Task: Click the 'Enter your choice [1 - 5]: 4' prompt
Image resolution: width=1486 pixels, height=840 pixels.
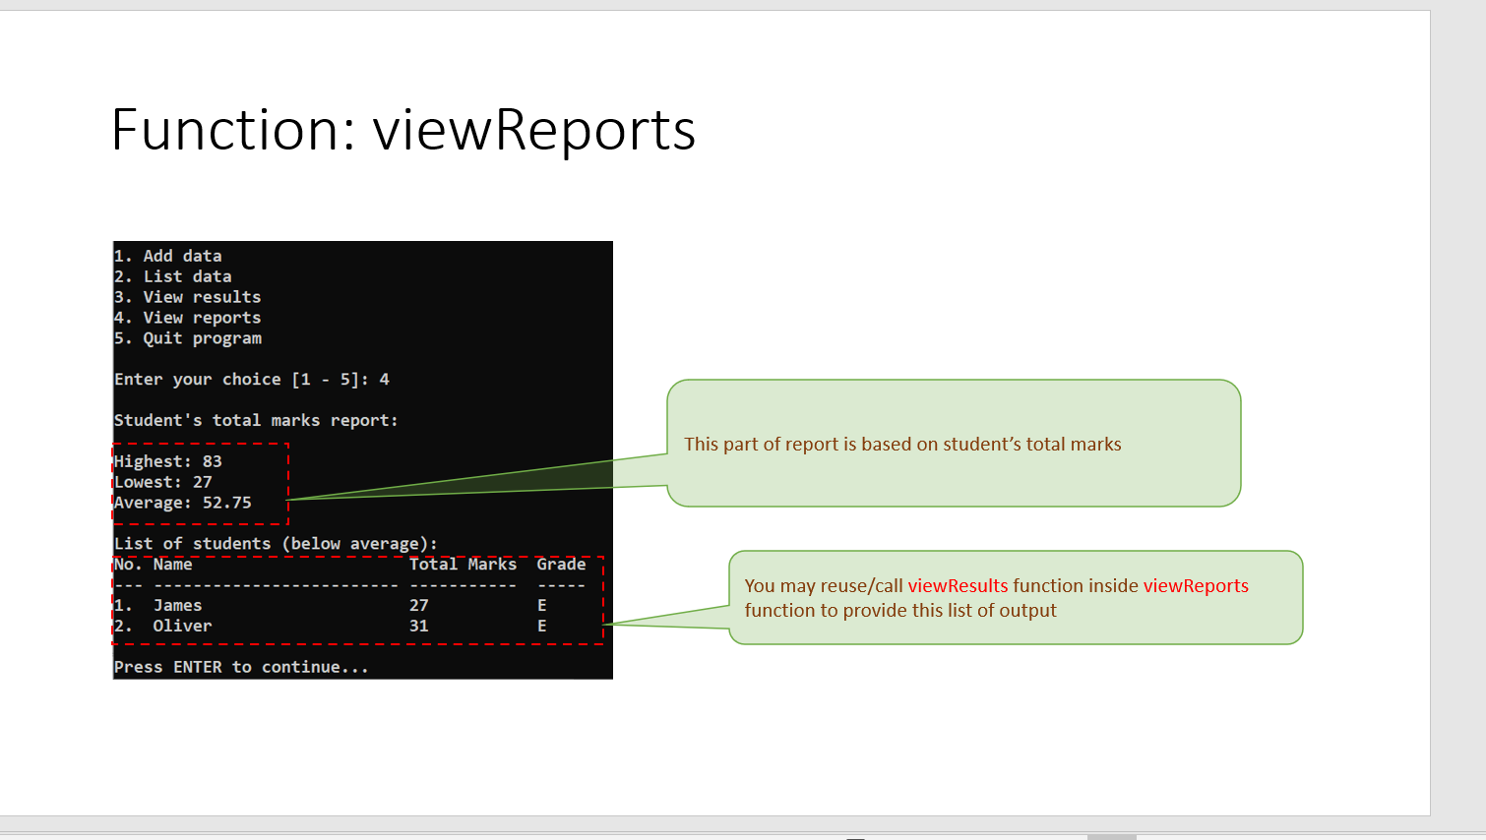Action: click(252, 380)
